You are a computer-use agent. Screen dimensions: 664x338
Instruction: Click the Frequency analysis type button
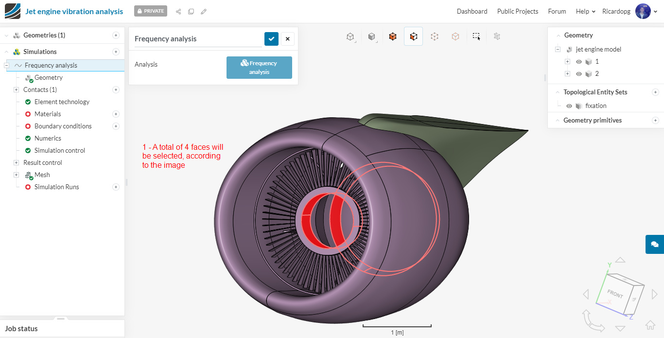(x=259, y=68)
